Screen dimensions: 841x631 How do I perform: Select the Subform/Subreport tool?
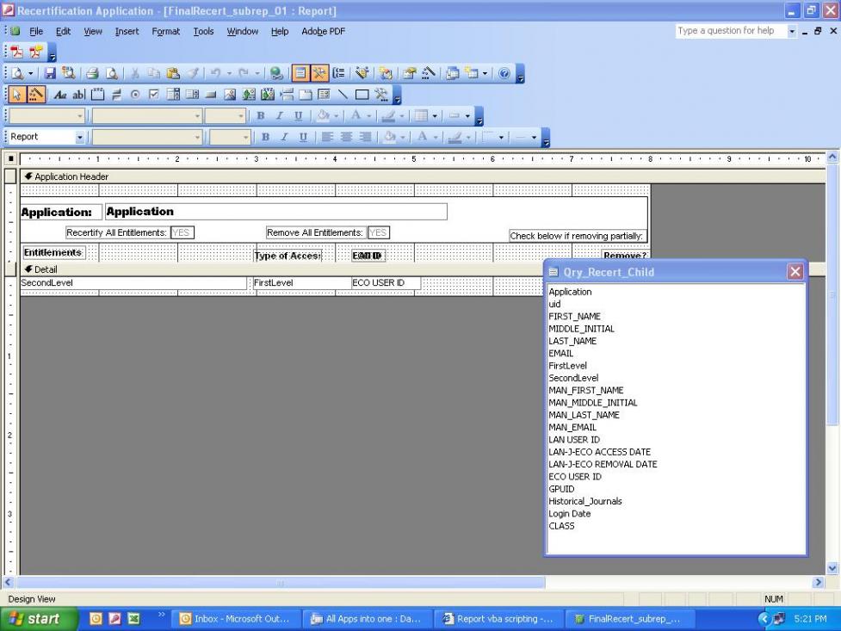point(324,95)
